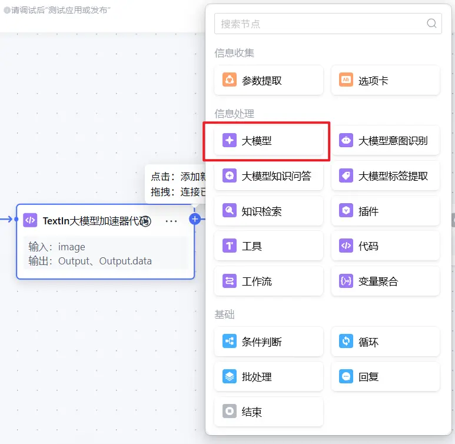Click the 大模型标签提取 tag icon
This screenshot has height=444, width=455.
tap(346, 175)
